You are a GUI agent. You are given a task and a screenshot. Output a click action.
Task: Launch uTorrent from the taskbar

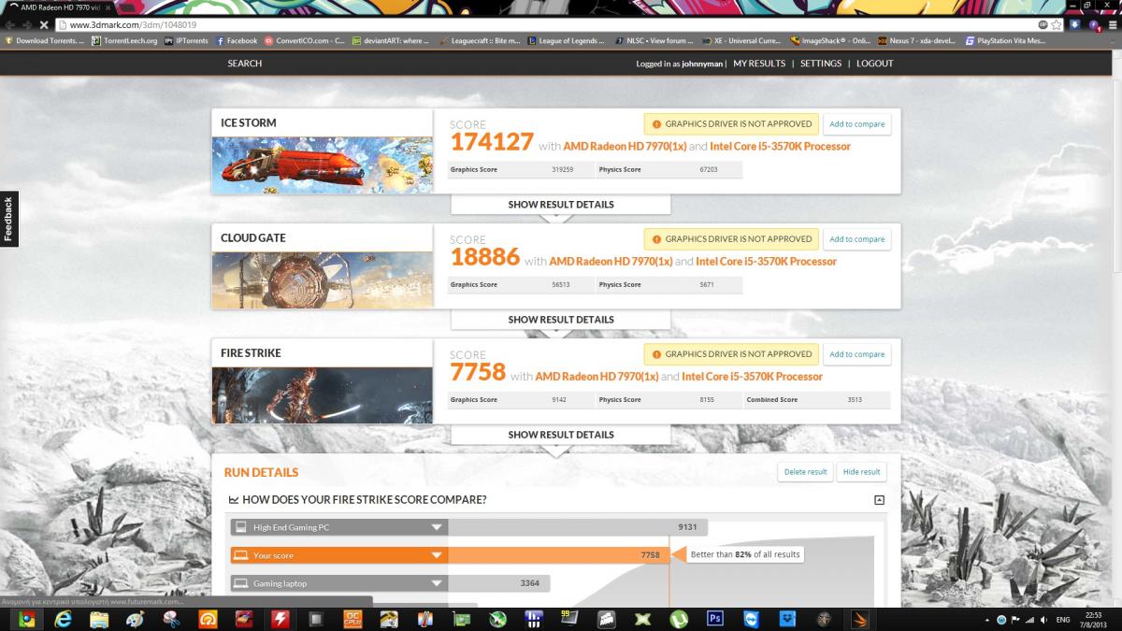click(680, 619)
